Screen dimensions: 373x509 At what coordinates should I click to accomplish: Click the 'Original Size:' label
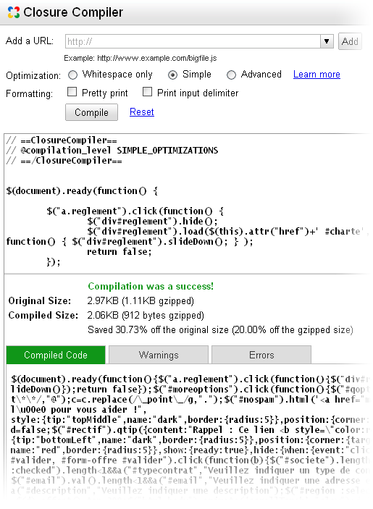(x=40, y=301)
